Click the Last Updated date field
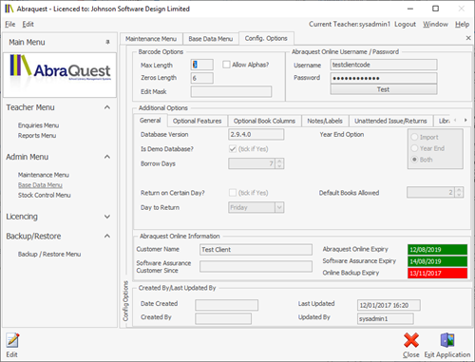475x362 pixels. pyautogui.click(x=389, y=305)
